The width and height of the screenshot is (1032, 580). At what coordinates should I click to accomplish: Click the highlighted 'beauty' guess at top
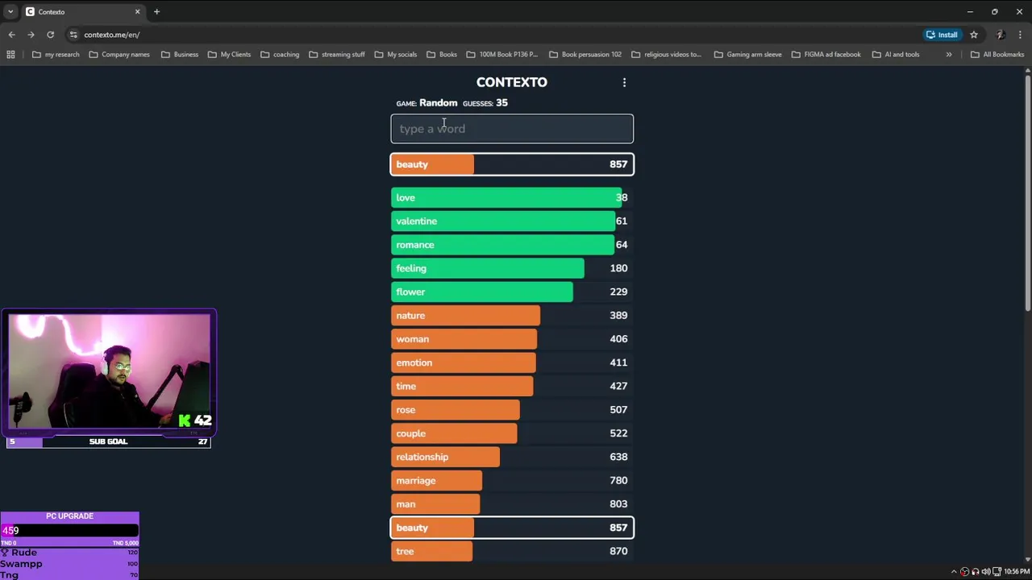click(512, 164)
